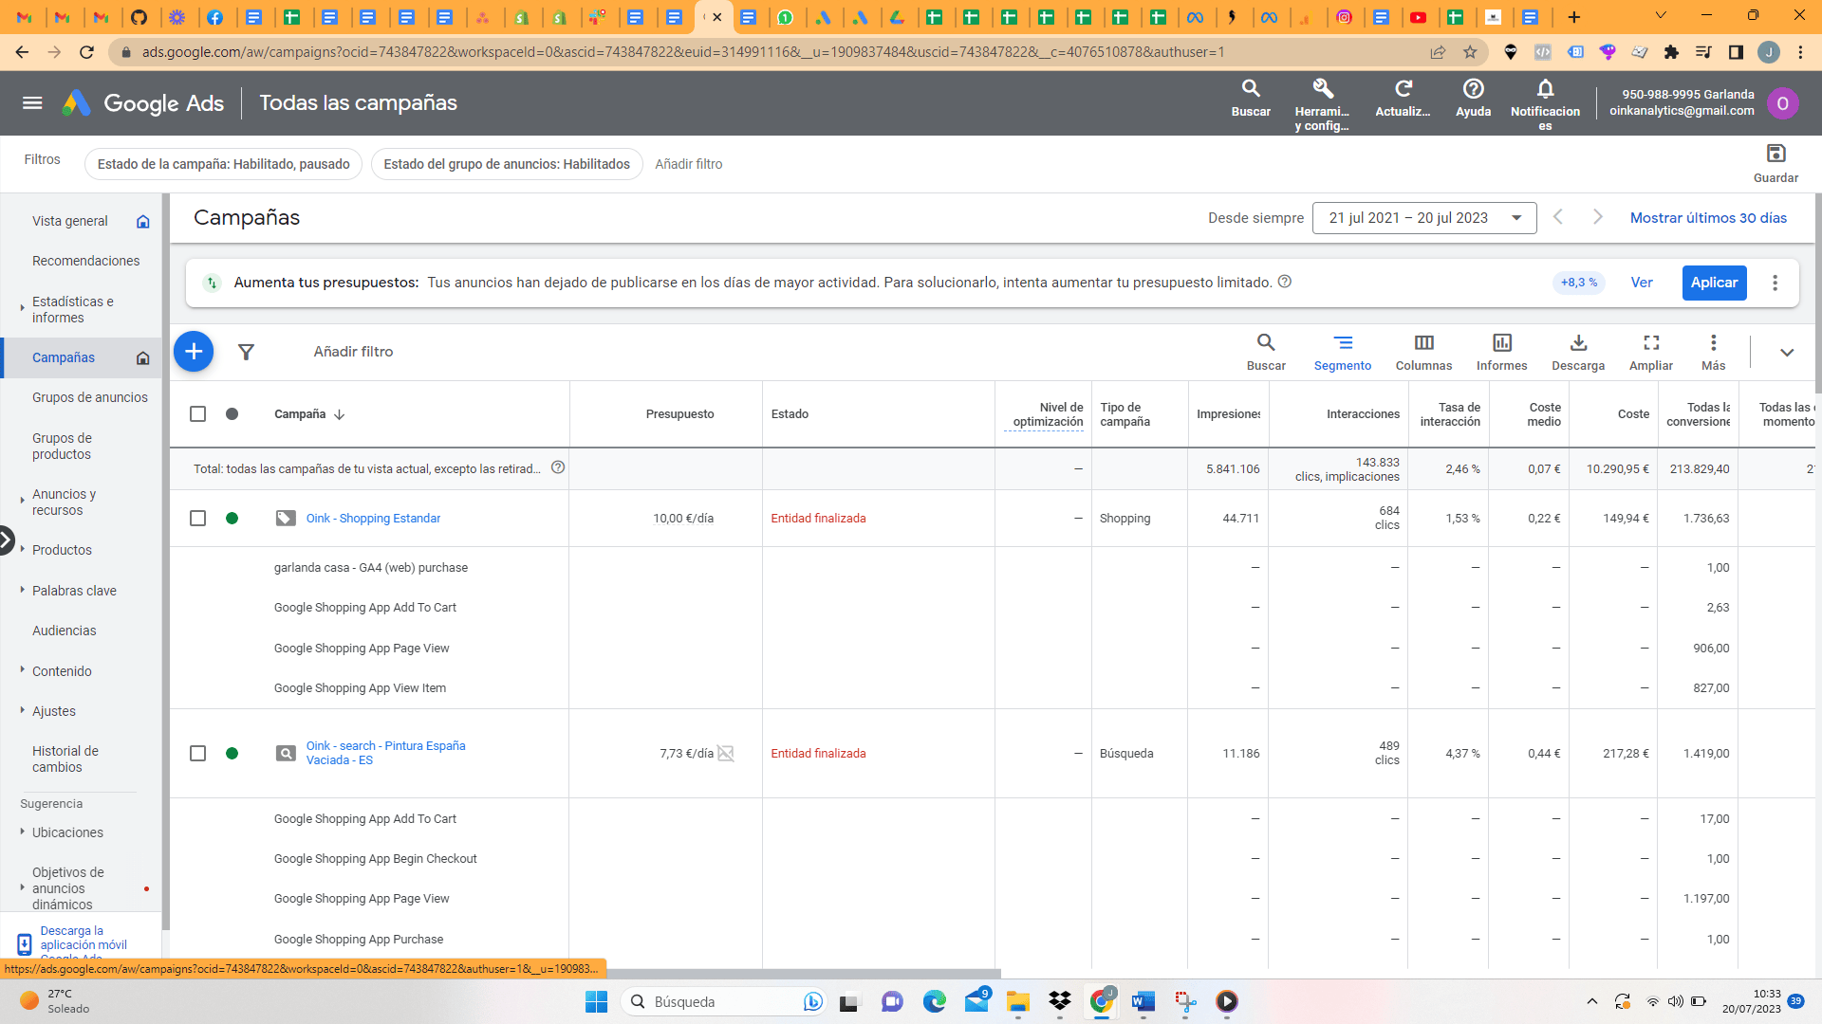Toggle the select-all campaigns header checkbox
The image size is (1822, 1024).
tap(197, 414)
